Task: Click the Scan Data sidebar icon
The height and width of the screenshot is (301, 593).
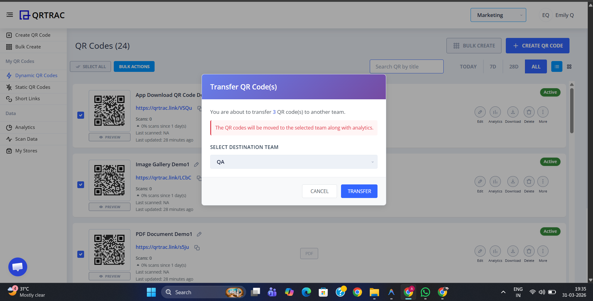Action: [x=10, y=139]
